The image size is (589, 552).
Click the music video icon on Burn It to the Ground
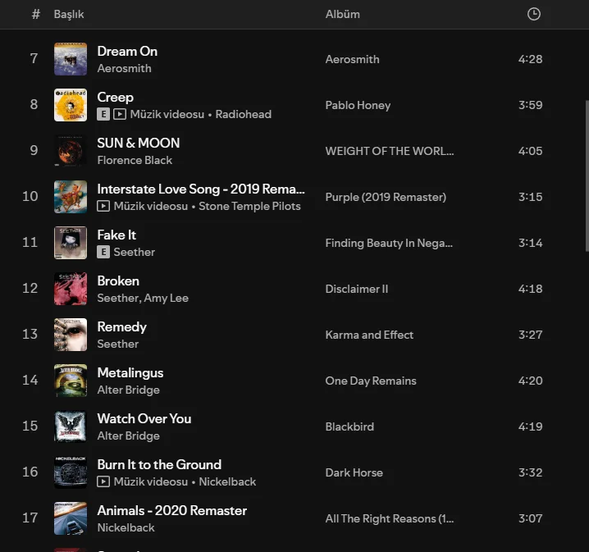click(103, 481)
